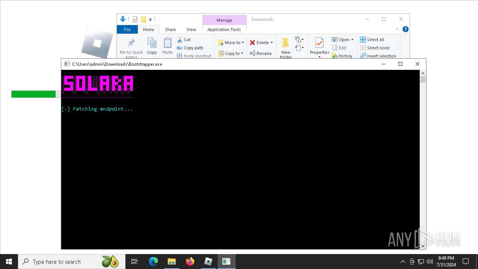Open Customize Quick Access Toolbar dropdown
Screen dimensions: 478x269
150,19
